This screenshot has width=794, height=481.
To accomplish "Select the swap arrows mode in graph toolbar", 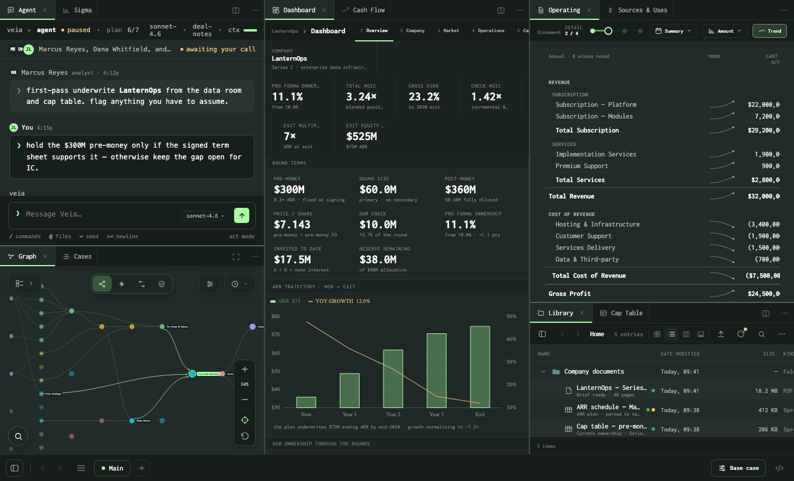I will click(x=142, y=284).
